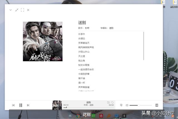The height and width of the screenshot is (119, 178).
Task: Collapse the lyrics view with the chevron
Action: [x=11, y=10]
